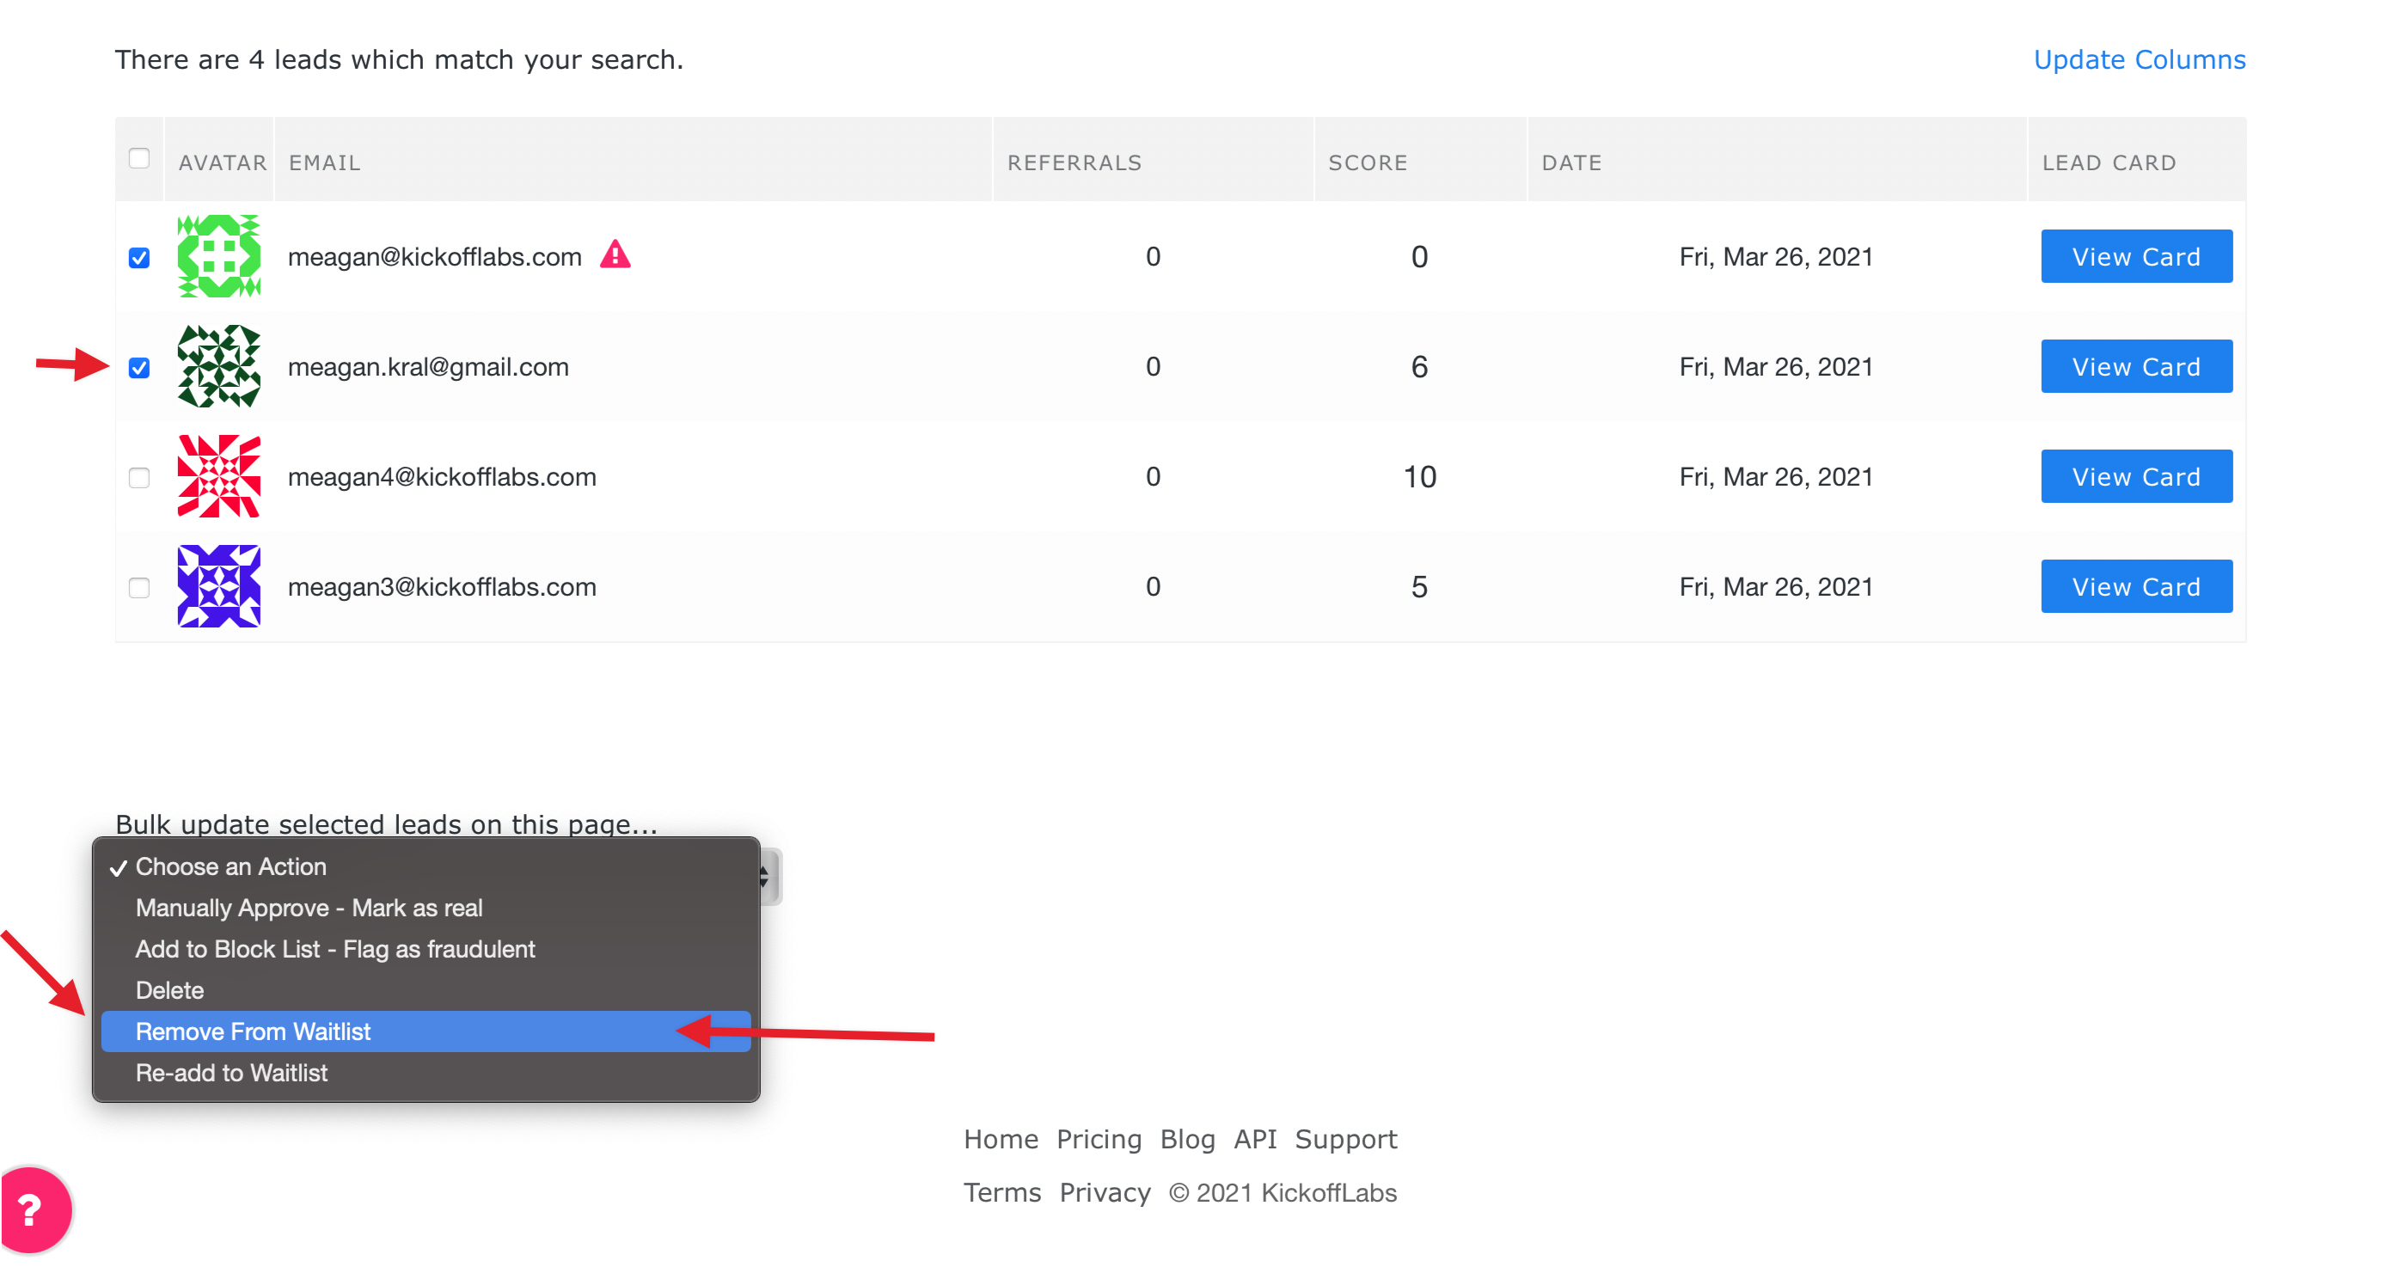Click the date for meagan4@kickofflabs.com row
This screenshot has height=1267, width=2388.
[1775, 476]
